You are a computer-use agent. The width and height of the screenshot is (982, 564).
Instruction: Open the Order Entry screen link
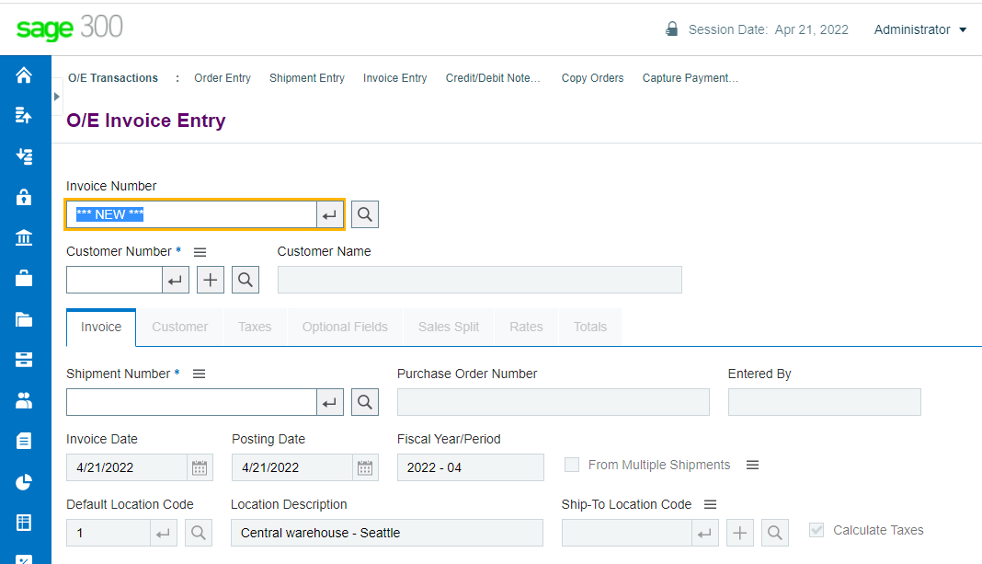point(222,78)
